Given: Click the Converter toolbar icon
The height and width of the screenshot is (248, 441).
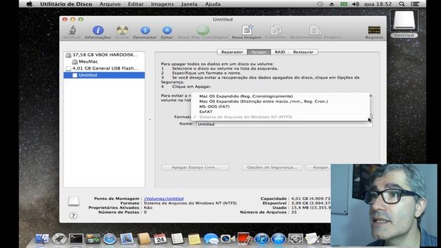Looking at the screenshot, I should coord(276,30).
